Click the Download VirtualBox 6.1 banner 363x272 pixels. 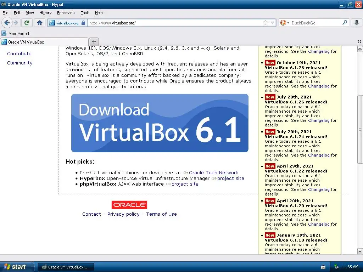pyautogui.click(x=160, y=123)
